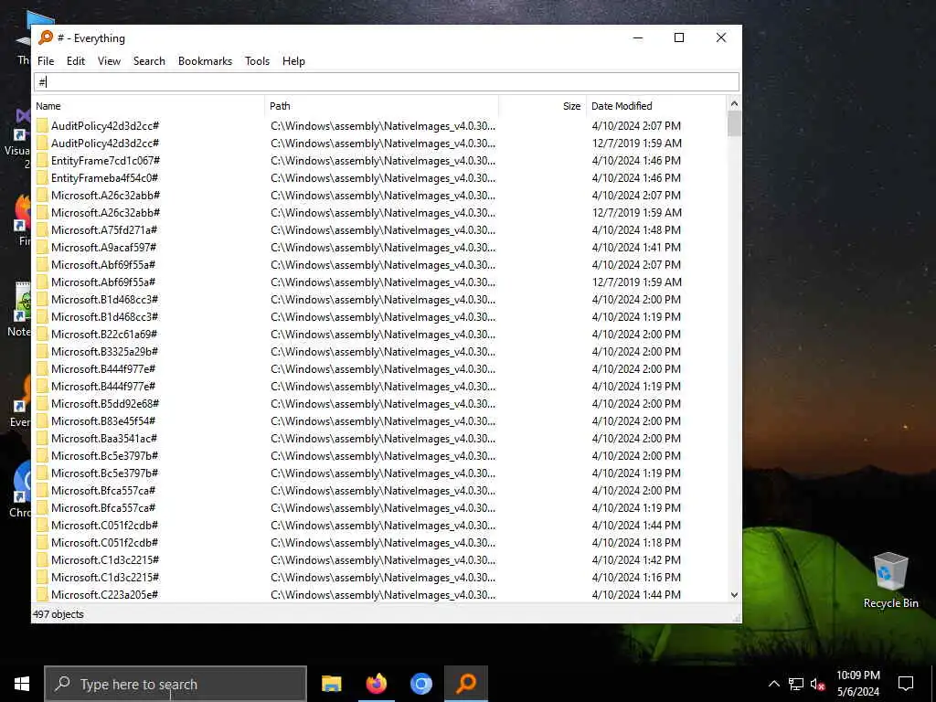The height and width of the screenshot is (702, 936).
Task: Open the Help menu
Action: 293,61
